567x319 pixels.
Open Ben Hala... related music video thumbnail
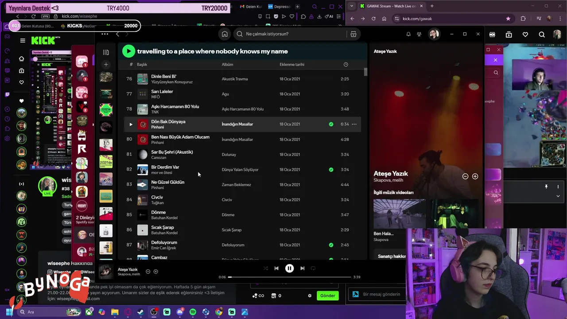(x=399, y=214)
